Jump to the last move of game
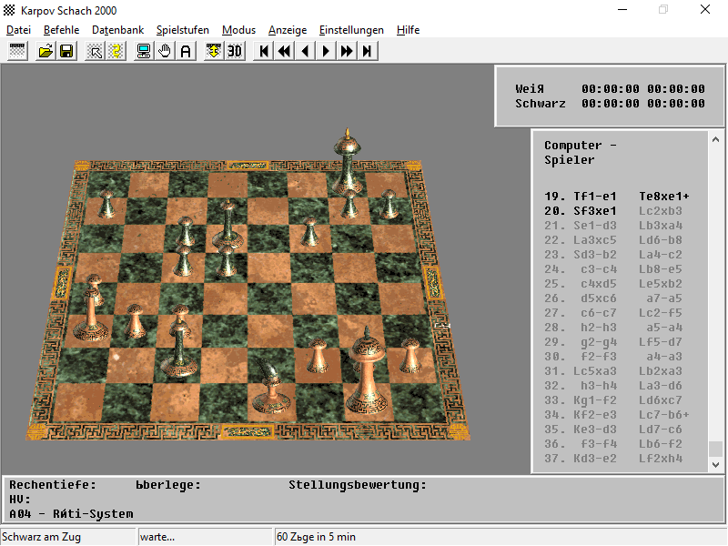This screenshot has width=728, height=546. click(367, 51)
